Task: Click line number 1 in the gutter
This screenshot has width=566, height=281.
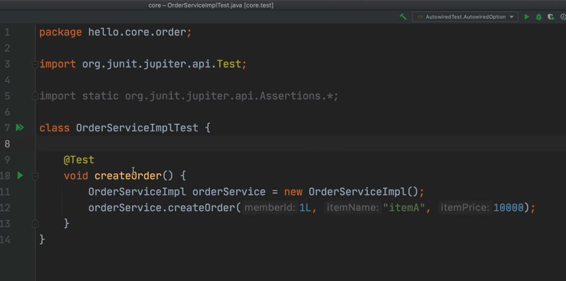Action: point(7,32)
